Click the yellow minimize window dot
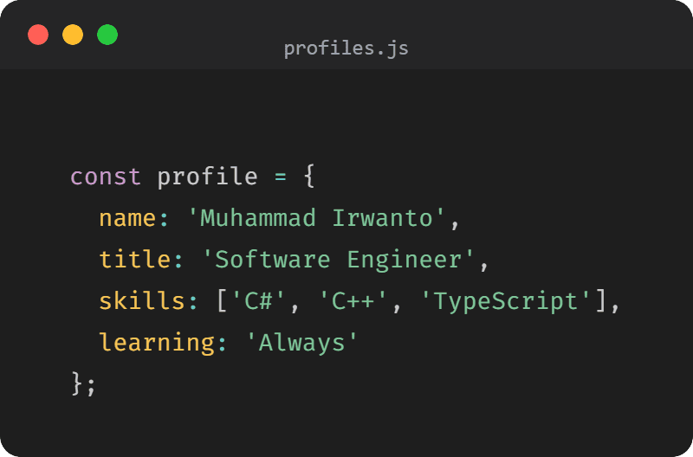 pyautogui.click(x=73, y=35)
